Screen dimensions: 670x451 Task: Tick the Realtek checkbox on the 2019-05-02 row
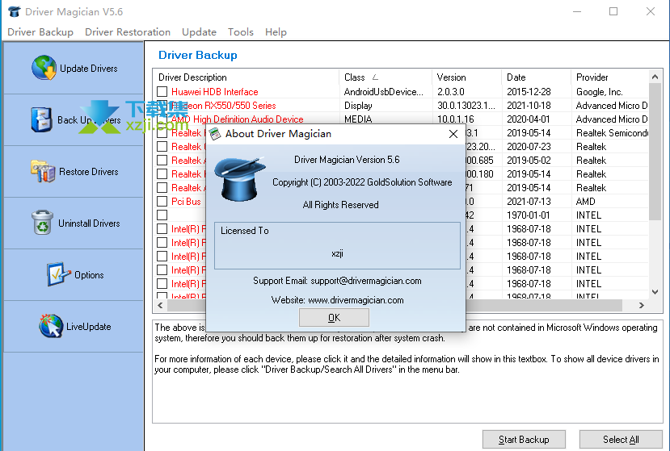pyautogui.click(x=162, y=161)
